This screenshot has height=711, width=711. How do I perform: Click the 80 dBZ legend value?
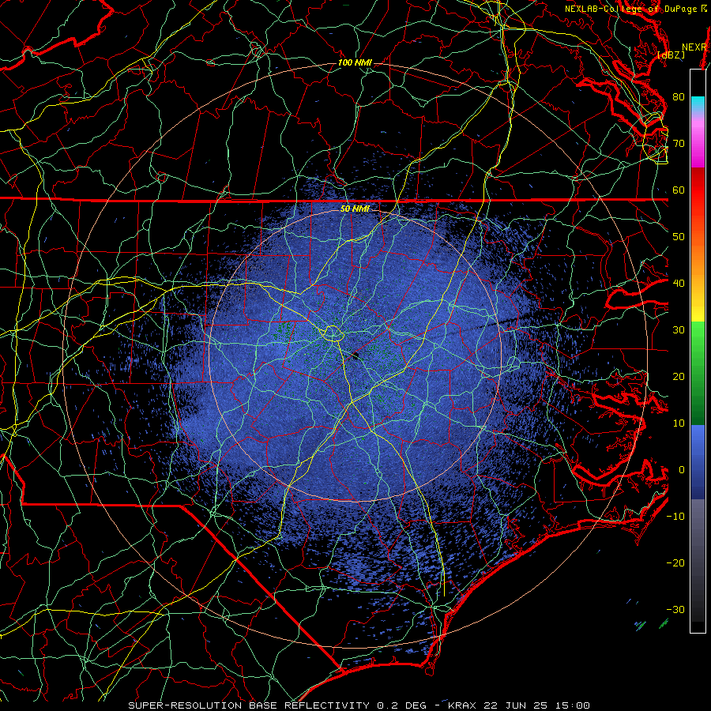pyautogui.click(x=679, y=97)
